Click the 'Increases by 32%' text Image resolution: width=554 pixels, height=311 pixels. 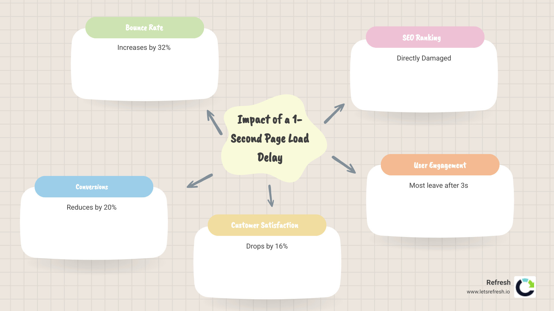coord(144,48)
